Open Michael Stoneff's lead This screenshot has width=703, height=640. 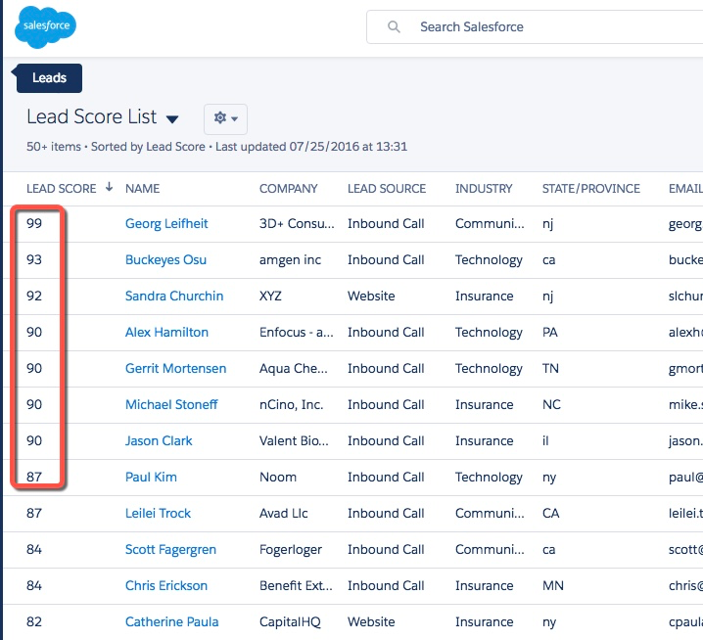point(171,405)
